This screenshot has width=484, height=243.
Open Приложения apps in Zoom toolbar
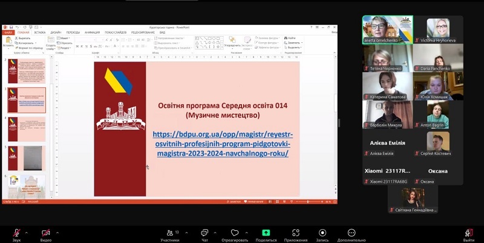click(x=296, y=235)
